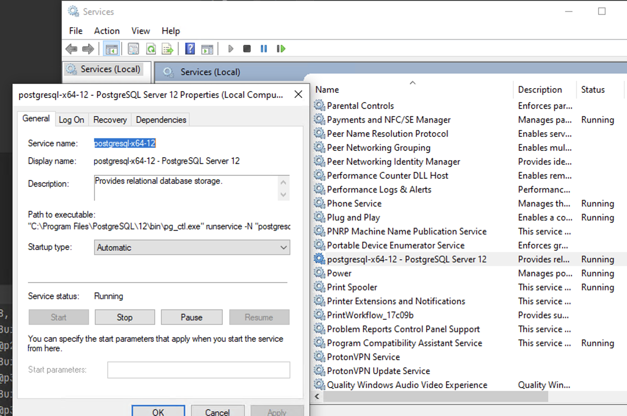The height and width of the screenshot is (416, 627).
Task: Click the Stop Service square icon
Action: [x=247, y=49]
